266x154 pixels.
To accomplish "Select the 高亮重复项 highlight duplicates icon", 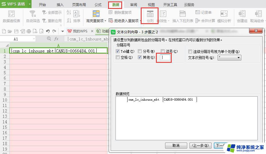I will [96, 14].
